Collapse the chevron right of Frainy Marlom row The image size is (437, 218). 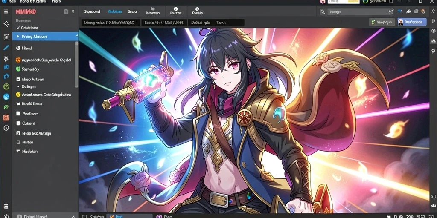click(76, 36)
